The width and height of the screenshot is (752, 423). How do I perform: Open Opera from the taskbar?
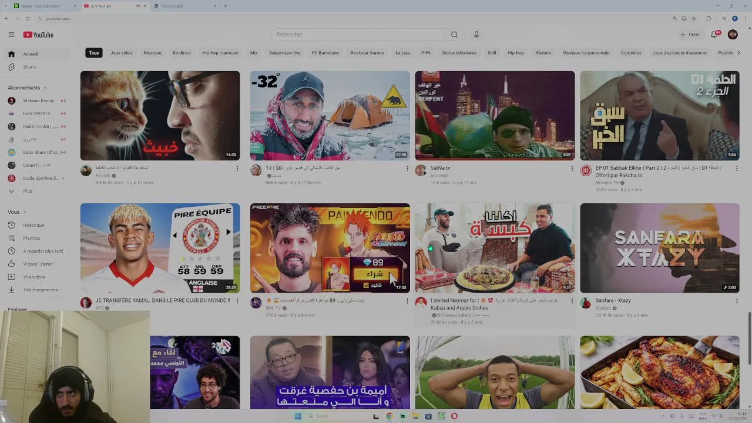click(454, 416)
